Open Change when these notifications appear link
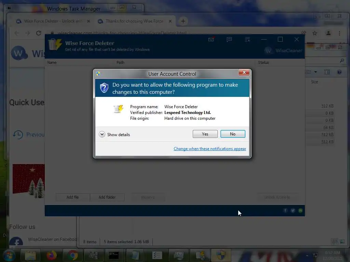The height and width of the screenshot is (262, 350). click(x=210, y=149)
